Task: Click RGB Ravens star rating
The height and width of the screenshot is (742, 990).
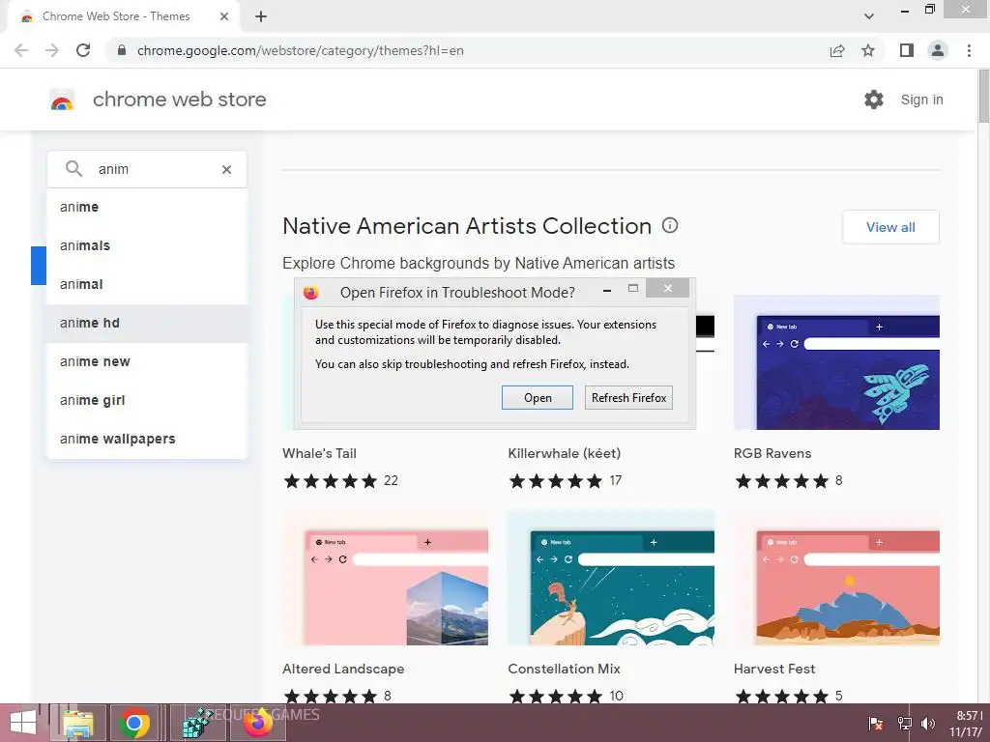Action: click(x=781, y=481)
